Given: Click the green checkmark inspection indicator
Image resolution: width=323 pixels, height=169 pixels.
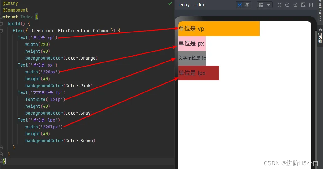Looking at the screenshot, I should pos(170,3).
